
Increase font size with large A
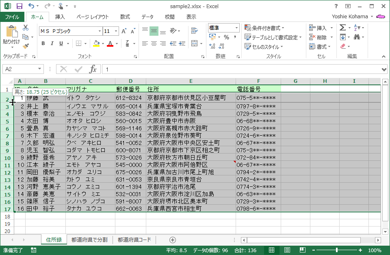click(x=124, y=31)
